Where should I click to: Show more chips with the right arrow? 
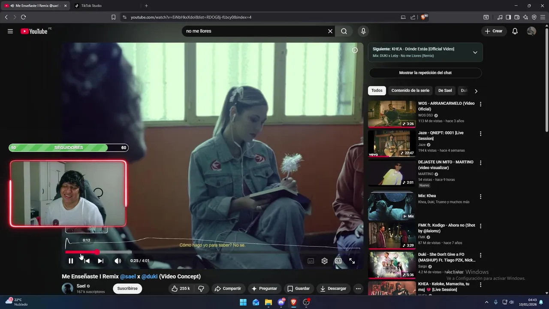476,91
